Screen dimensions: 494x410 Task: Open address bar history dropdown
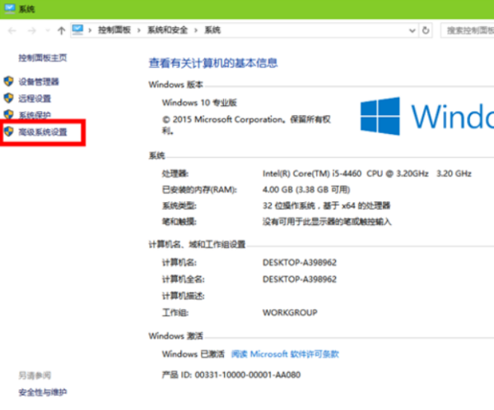click(412, 30)
